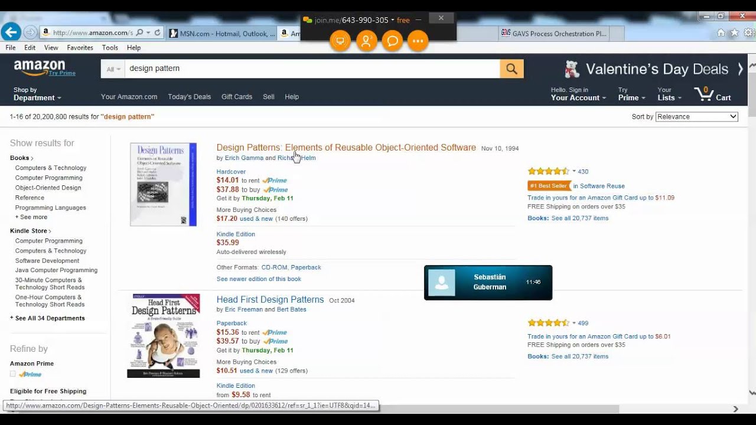Open the Tools menu
The width and height of the screenshot is (756, 425).
tap(110, 48)
